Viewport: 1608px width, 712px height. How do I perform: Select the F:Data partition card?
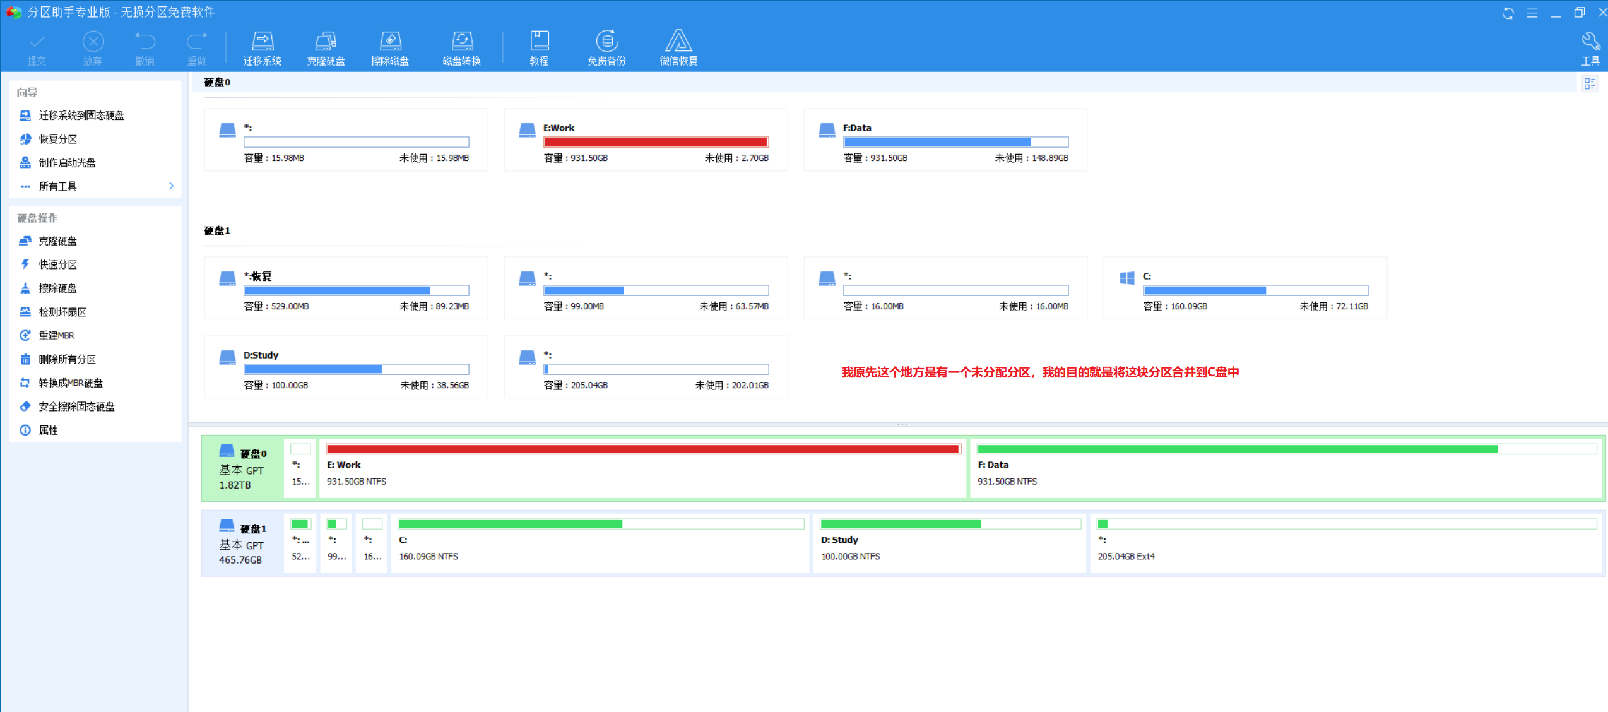point(945,140)
